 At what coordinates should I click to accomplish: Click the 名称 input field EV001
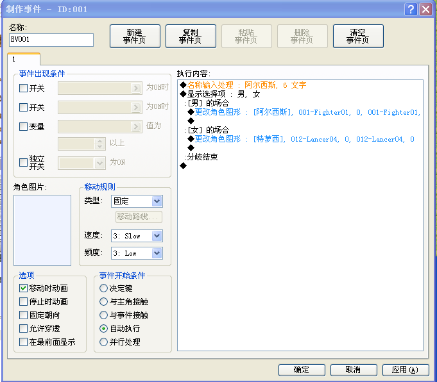tap(51, 40)
